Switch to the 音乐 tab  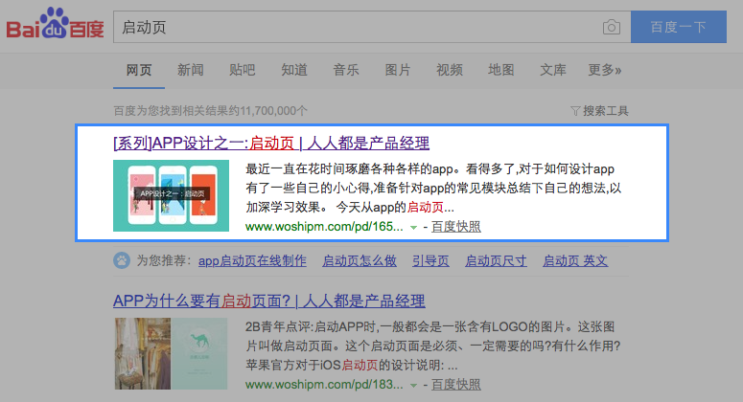[x=346, y=70]
